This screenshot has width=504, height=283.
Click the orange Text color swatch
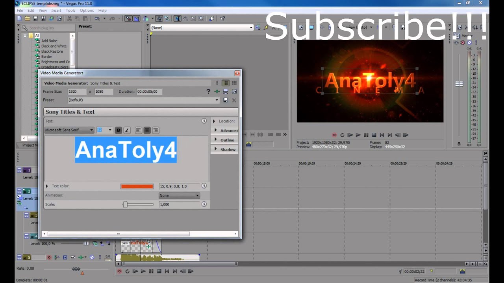coord(137,186)
